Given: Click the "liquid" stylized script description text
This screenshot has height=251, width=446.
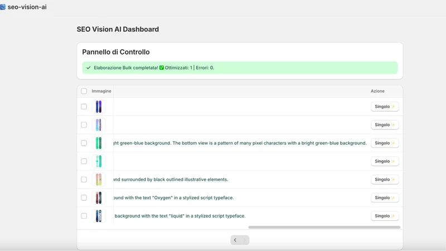Looking at the screenshot, I should click(180, 216).
